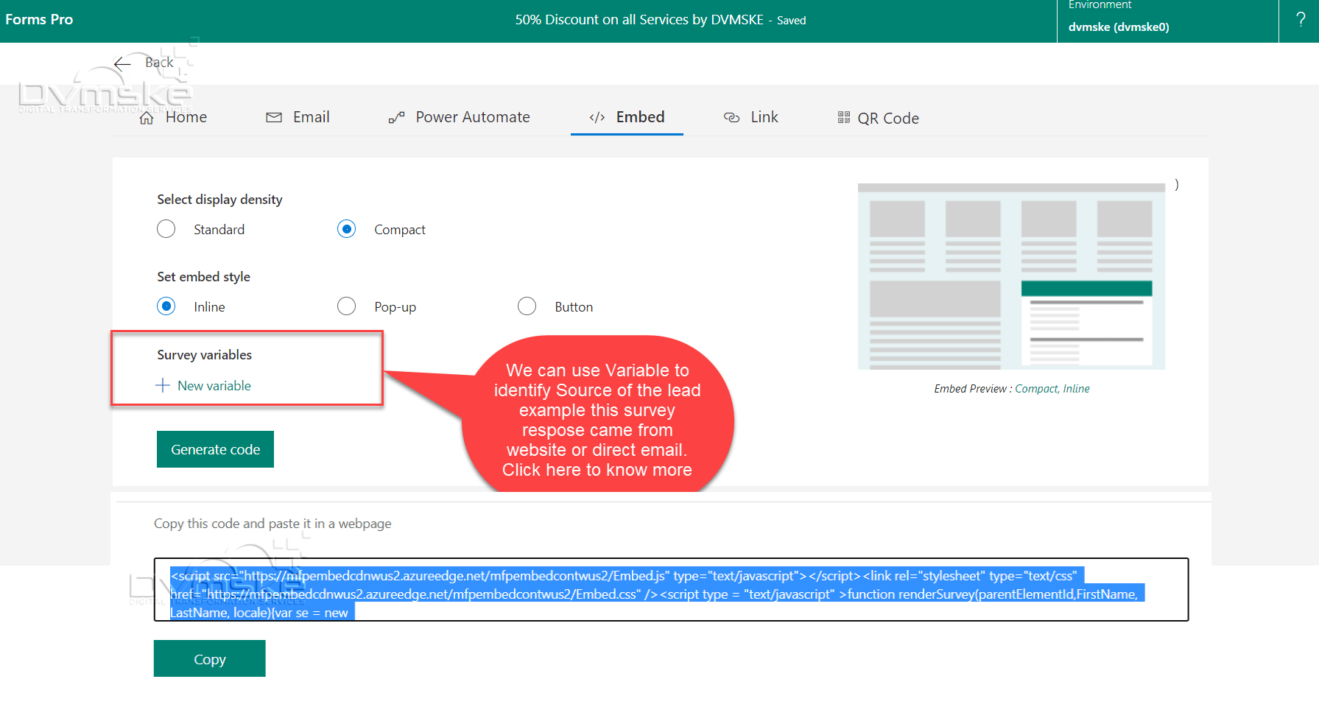Click the Generate code button

click(x=215, y=449)
